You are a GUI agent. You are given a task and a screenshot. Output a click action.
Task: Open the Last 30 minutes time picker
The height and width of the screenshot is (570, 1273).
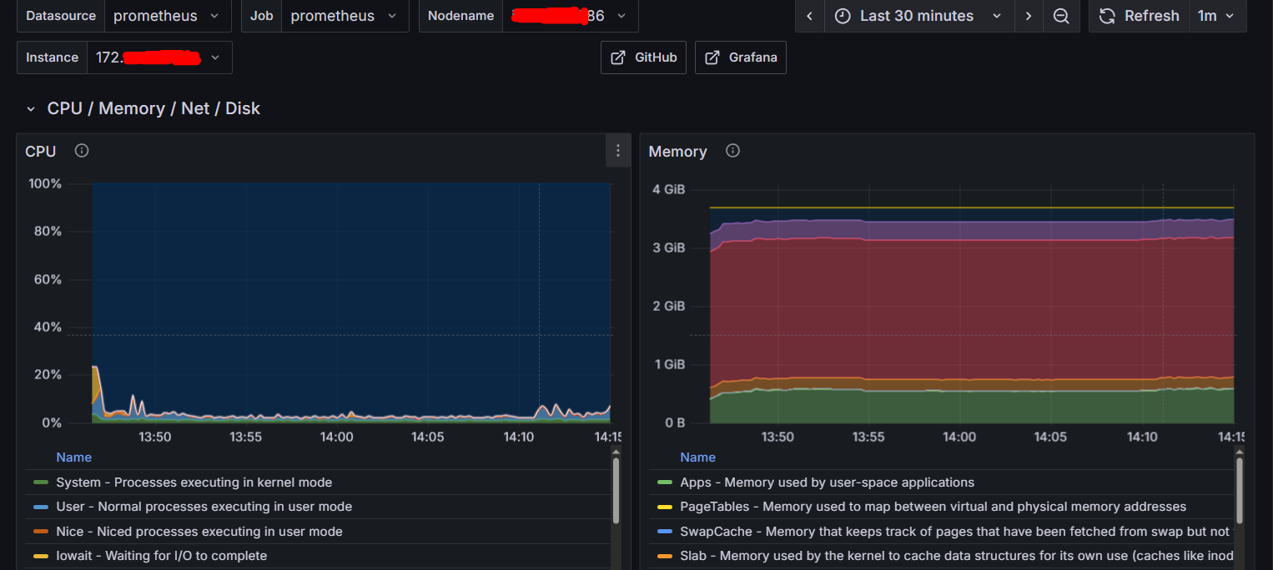point(918,16)
